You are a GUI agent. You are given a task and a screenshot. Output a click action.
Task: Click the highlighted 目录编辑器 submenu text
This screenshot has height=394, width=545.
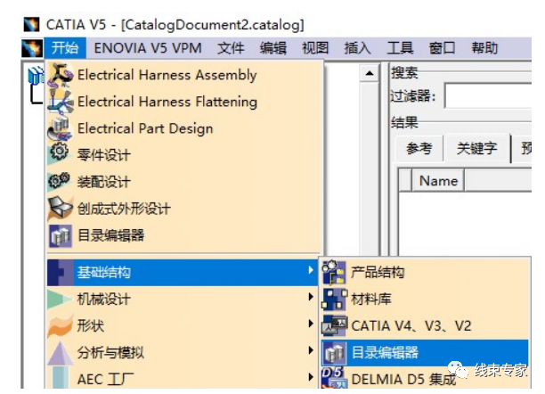385,353
